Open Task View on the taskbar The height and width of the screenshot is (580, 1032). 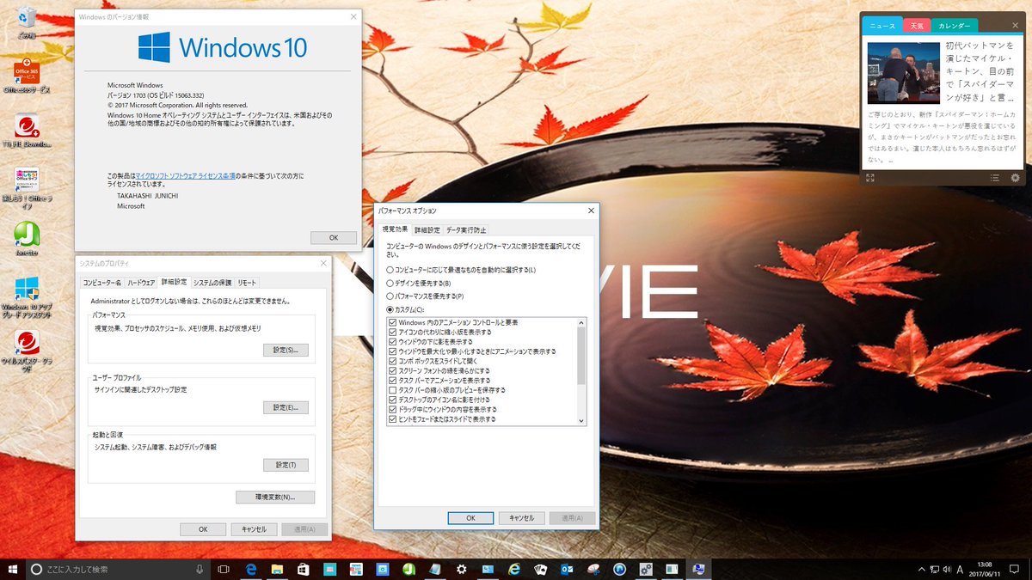[x=224, y=569]
